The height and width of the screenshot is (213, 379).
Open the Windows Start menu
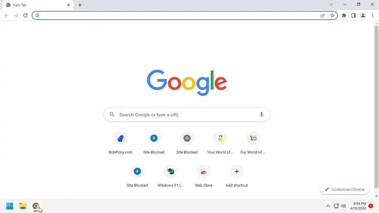coord(10,206)
